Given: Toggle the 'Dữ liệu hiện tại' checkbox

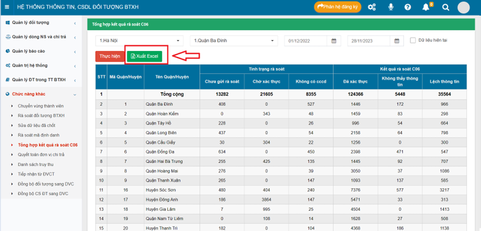Looking at the screenshot, I should 413,40.
